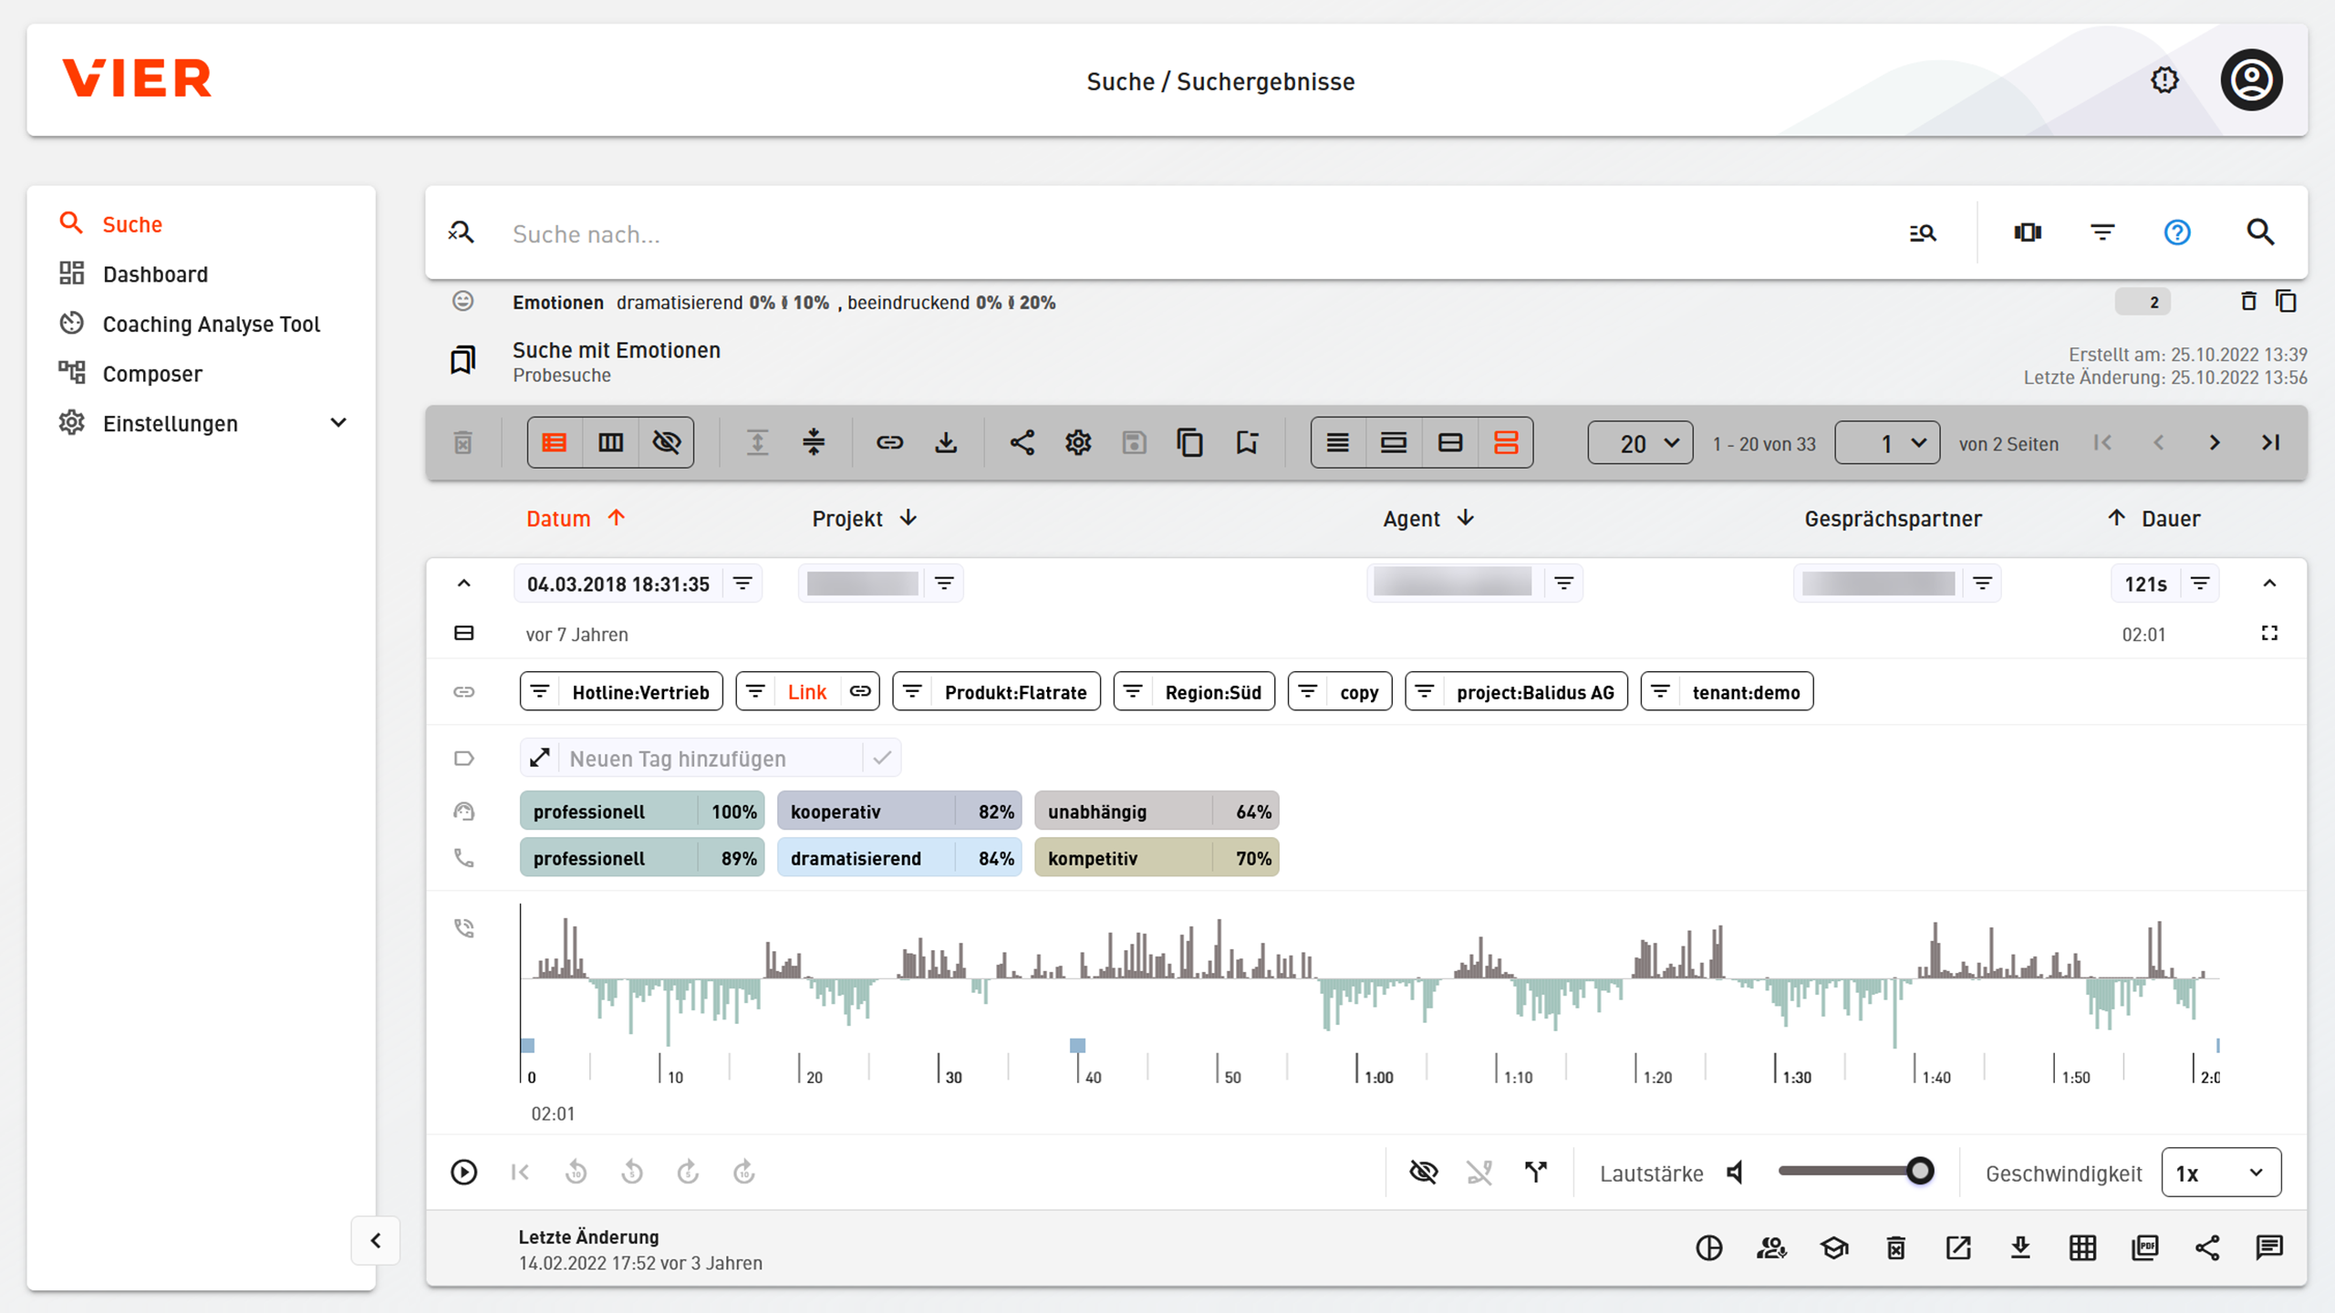Toggle the hide eye icon in the player controls
Viewport: 2335px width, 1313px height.
coord(1423,1173)
